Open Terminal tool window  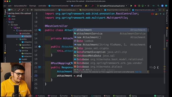[52, 96]
